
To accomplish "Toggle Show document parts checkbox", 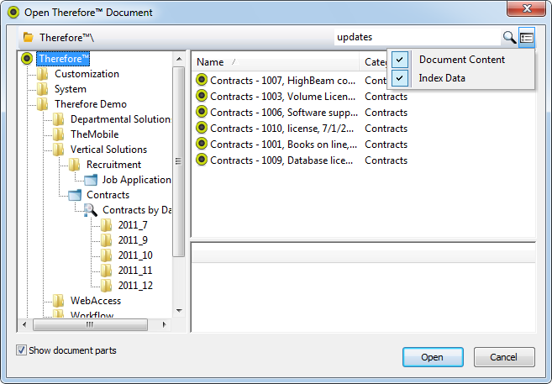I will click(x=21, y=350).
